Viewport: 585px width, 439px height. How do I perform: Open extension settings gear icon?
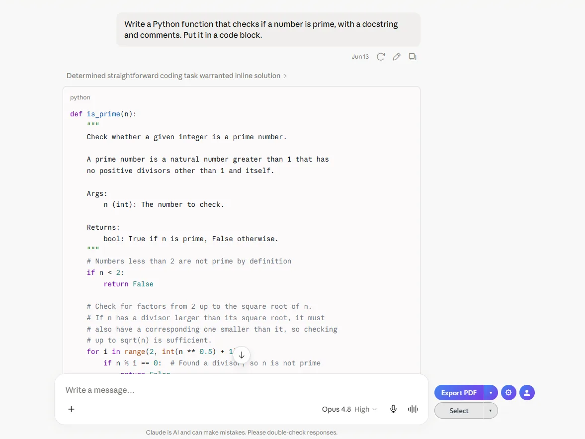coord(508,392)
